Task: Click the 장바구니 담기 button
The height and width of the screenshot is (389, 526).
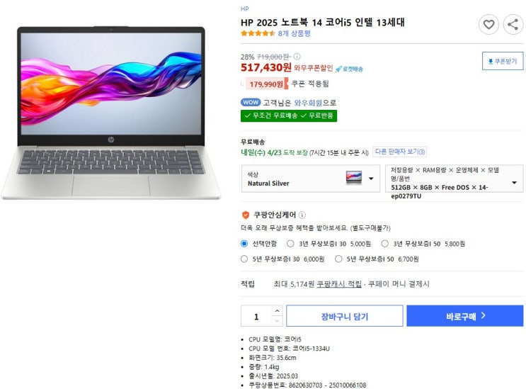Action: (x=345, y=316)
